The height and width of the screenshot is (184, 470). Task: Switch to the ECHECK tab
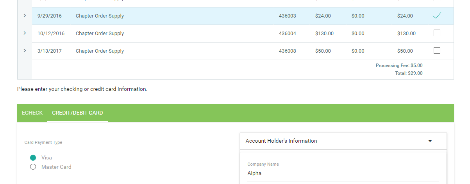pos(32,113)
